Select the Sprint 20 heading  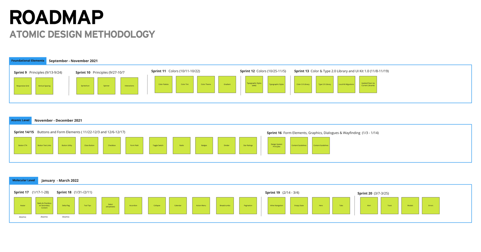coord(365,193)
